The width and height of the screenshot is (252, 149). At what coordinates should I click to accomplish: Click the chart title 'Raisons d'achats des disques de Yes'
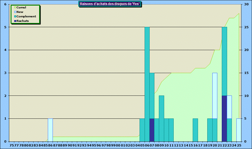[x=110, y=4]
